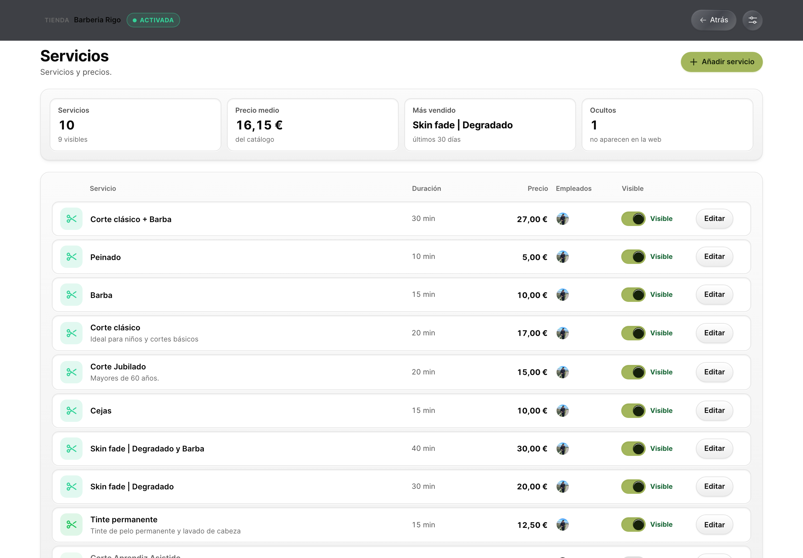803x558 pixels.
Task: Toggle Tinte permanente visible switch
Action: [633, 525]
